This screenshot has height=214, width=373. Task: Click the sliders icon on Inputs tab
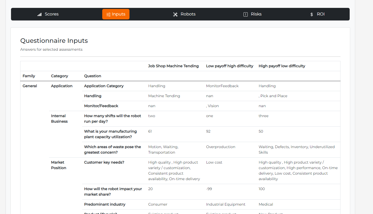(108, 14)
